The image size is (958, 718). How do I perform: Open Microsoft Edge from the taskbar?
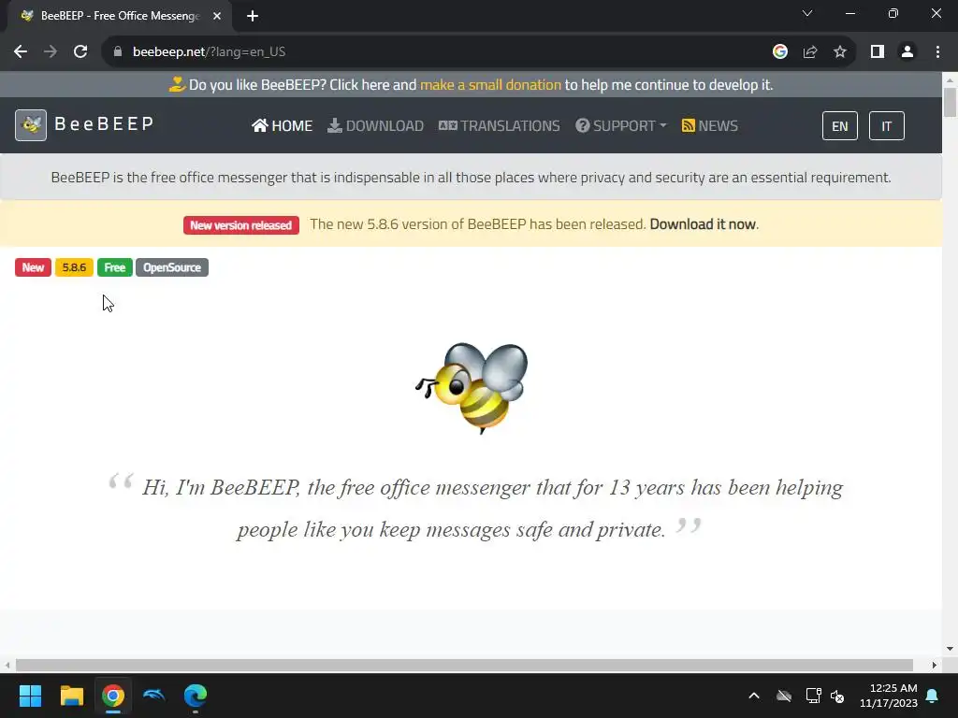click(x=196, y=696)
